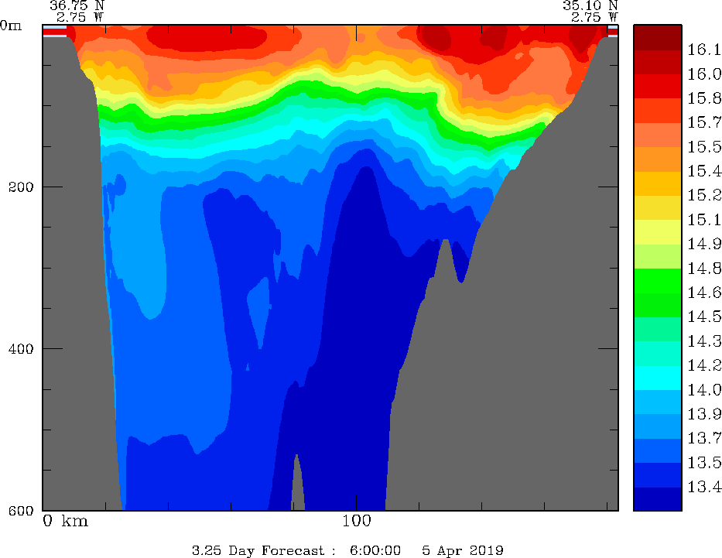Select the 13.4 colorbar value
The width and height of the screenshot is (722, 558).
pyautogui.click(x=704, y=487)
